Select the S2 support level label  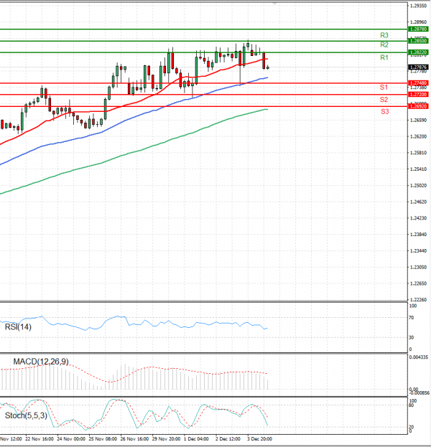[x=384, y=100]
